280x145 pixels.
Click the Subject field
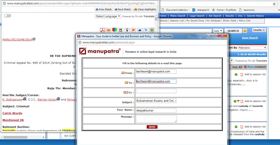tap(156, 101)
